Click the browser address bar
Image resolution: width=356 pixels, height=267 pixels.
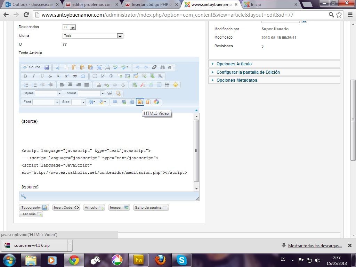tap(181, 15)
